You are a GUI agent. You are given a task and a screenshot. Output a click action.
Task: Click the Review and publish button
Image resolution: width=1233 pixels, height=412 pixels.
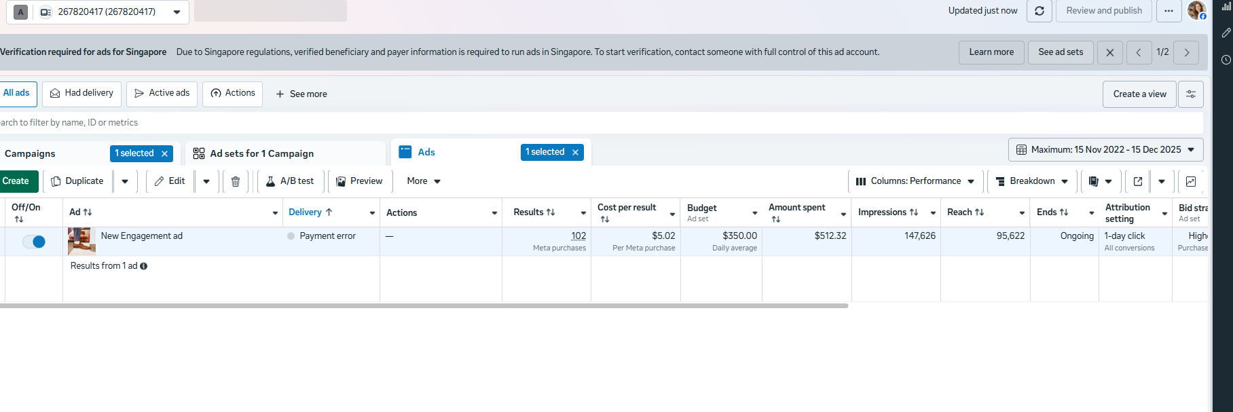click(1104, 11)
